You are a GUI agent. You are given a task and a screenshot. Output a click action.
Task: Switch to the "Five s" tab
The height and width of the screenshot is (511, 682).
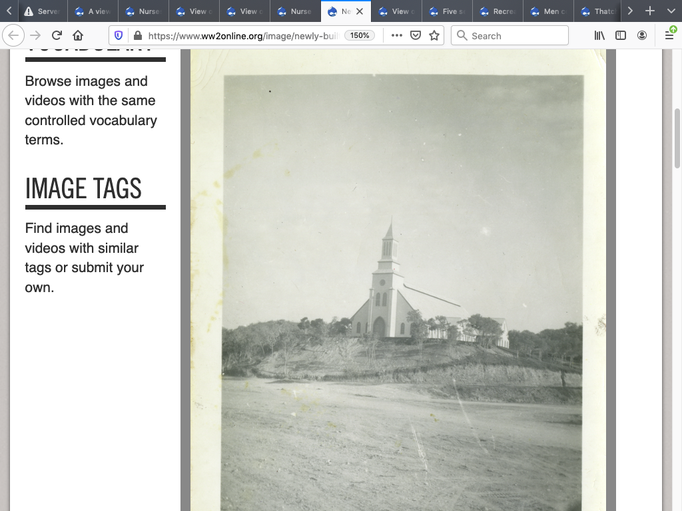tap(447, 11)
